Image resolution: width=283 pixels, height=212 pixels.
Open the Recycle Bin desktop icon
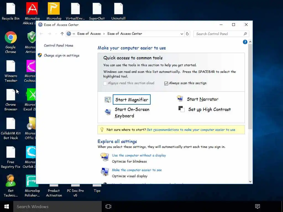[11, 11]
